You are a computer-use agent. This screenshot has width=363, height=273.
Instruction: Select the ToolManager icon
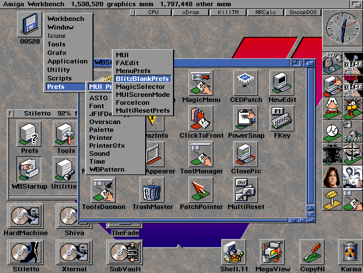(201, 154)
